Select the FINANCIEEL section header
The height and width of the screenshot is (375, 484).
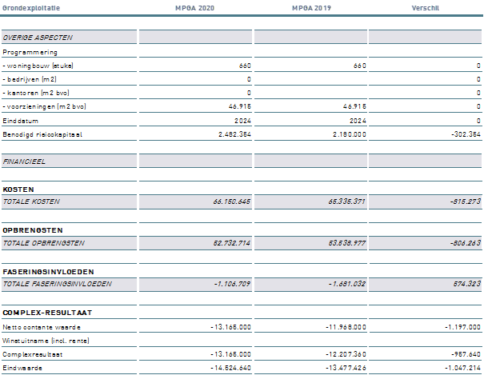(24, 161)
